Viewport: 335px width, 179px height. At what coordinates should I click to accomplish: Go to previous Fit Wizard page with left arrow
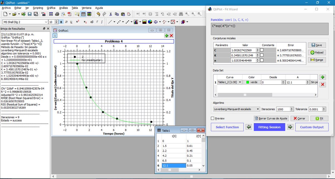249,127
